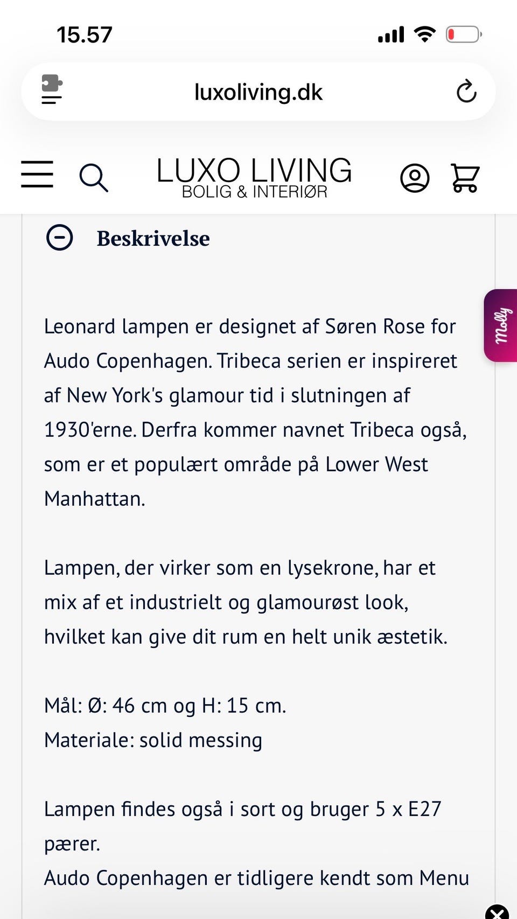
Task: Close the overlay with the black X button
Action: pyautogui.click(x=498, y=912)
